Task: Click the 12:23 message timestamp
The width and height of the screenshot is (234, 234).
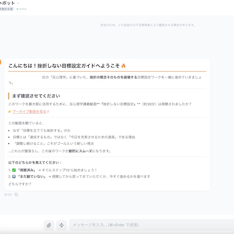Action: tap(8, 195)
